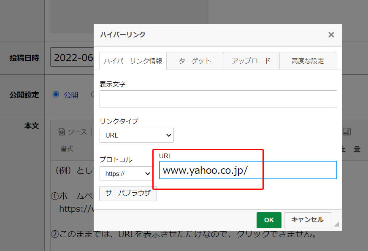368x251 pixels.
Task: Open the リンクタイプ link type dropdown
Action: 136,135
